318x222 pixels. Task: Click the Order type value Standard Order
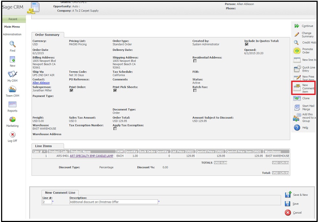(122, 44)
